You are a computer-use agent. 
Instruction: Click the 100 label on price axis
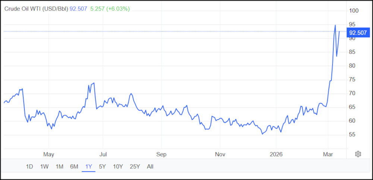point(353,11)
